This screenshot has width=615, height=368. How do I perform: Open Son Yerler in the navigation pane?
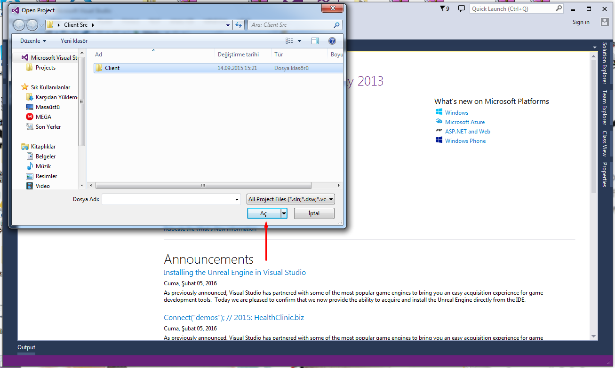coord(43,127)
